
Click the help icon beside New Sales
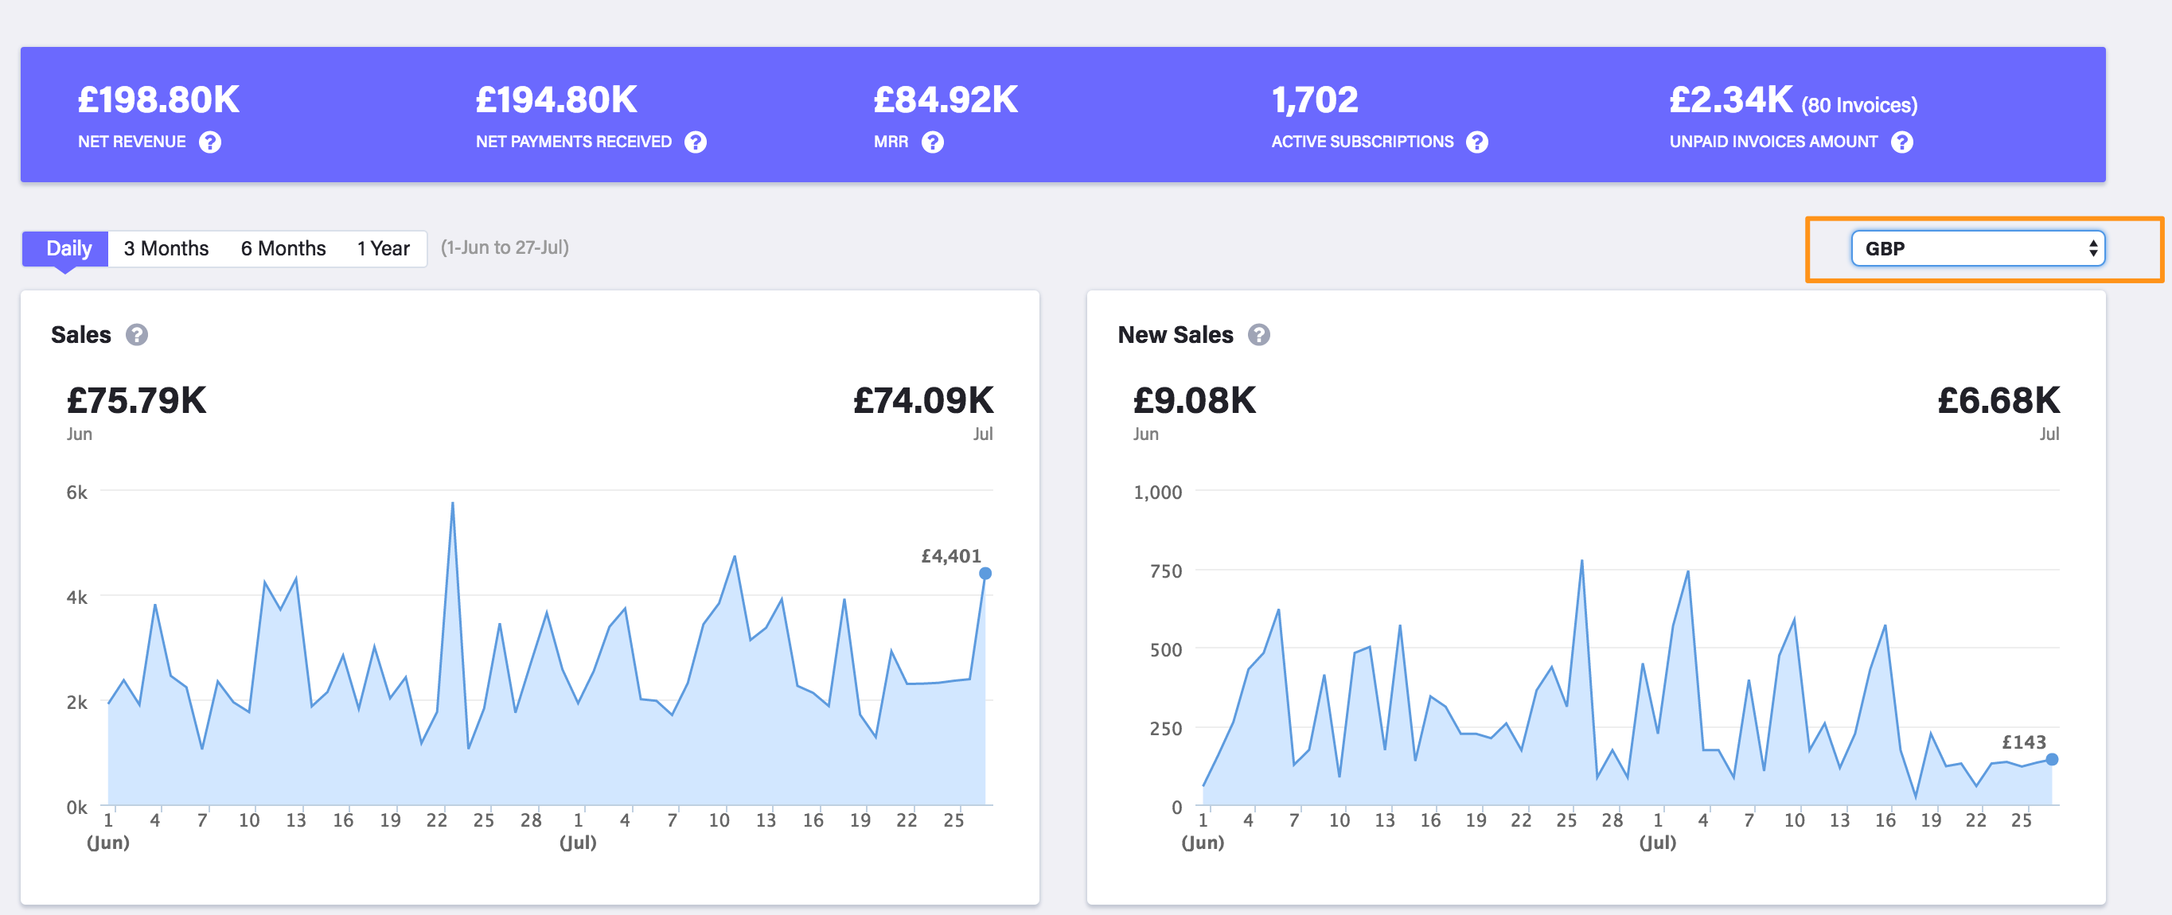coord(1259,335)
